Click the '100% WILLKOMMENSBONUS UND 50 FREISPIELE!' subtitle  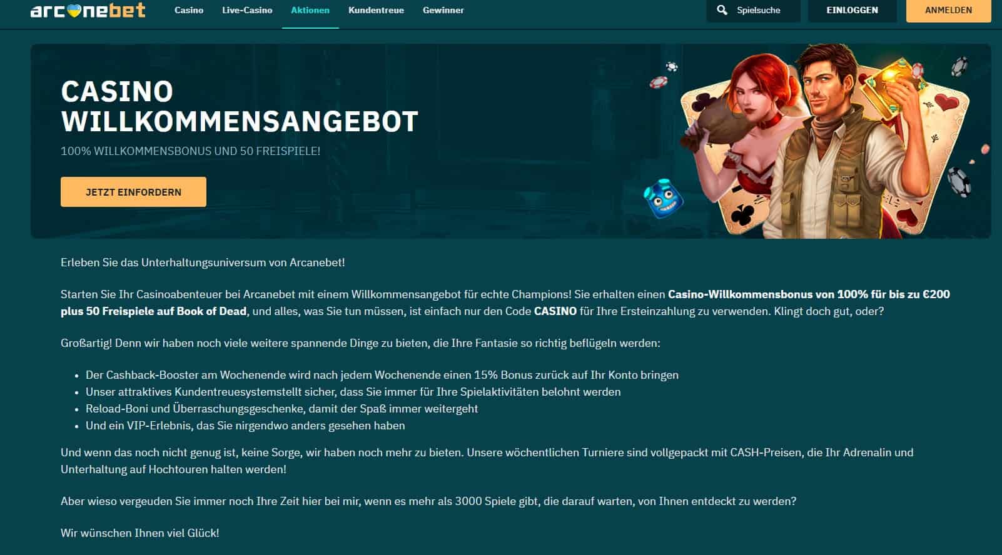coord(190,151)
